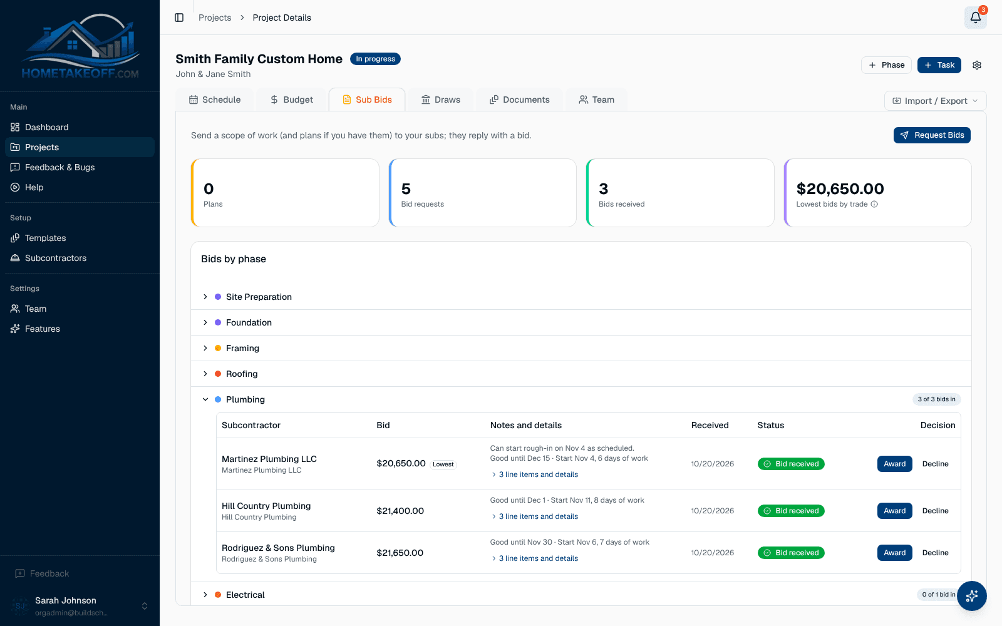Image resolution: width=1002 pixels, height=626 pixels.
Task: Open the Import / Export dropdown
Action: [935, 101]
